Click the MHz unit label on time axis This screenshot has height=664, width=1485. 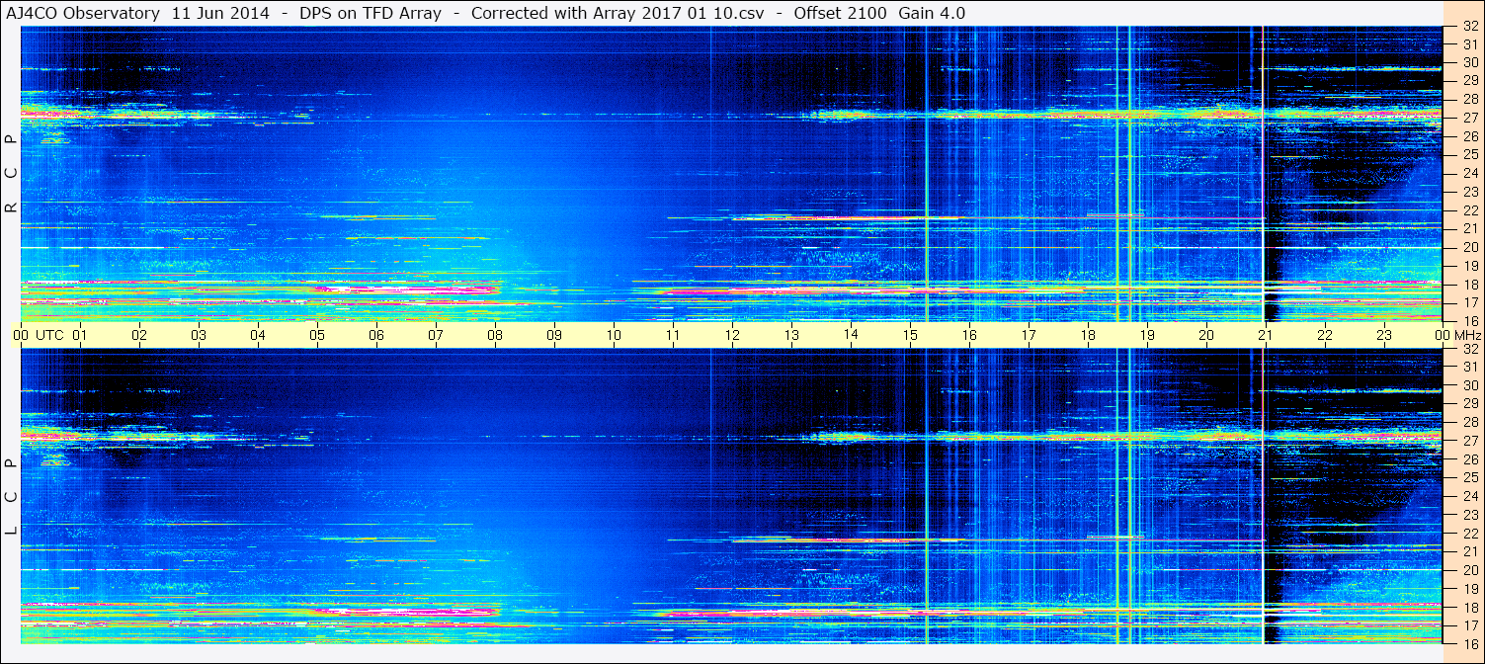pos(1465,335)
